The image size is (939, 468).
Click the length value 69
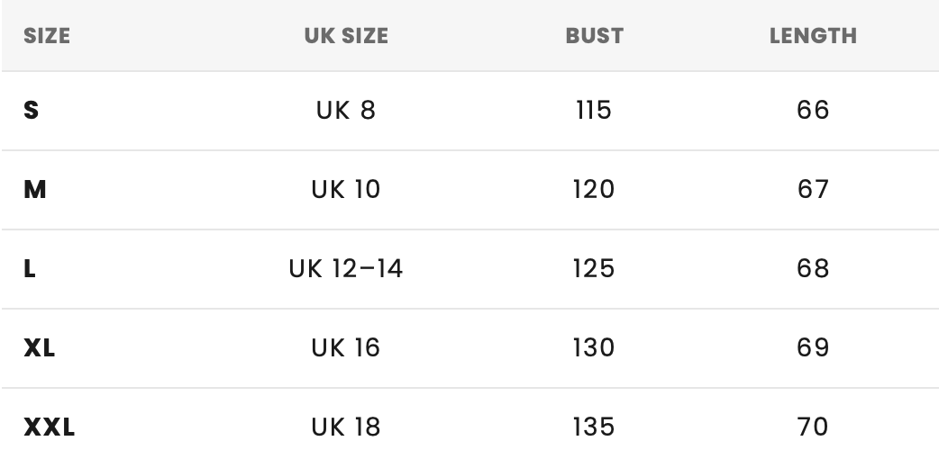[813, 347]
